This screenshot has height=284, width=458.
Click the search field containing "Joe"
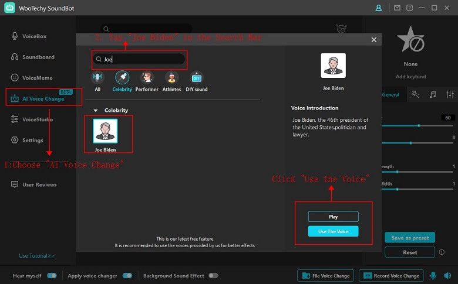(x=139, y=59)
